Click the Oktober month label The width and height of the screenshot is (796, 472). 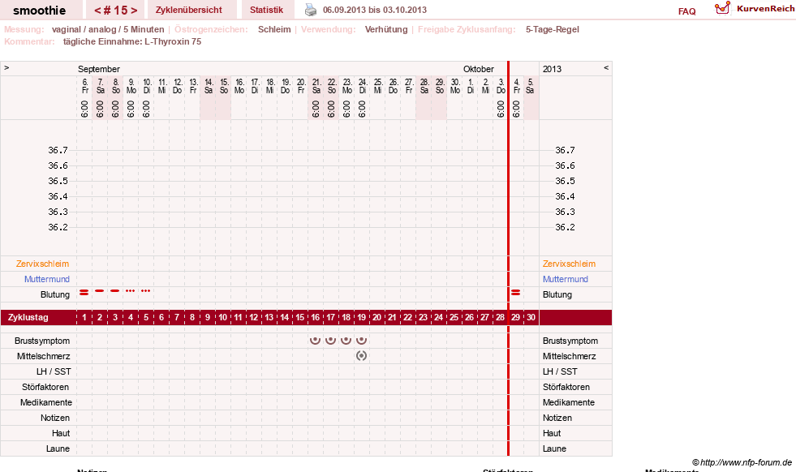click(479, 69)
